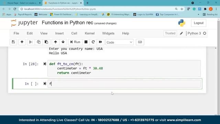
Task: Open the command palette keyboard icon
Action: pyautogui.click(x=140, y=42)
